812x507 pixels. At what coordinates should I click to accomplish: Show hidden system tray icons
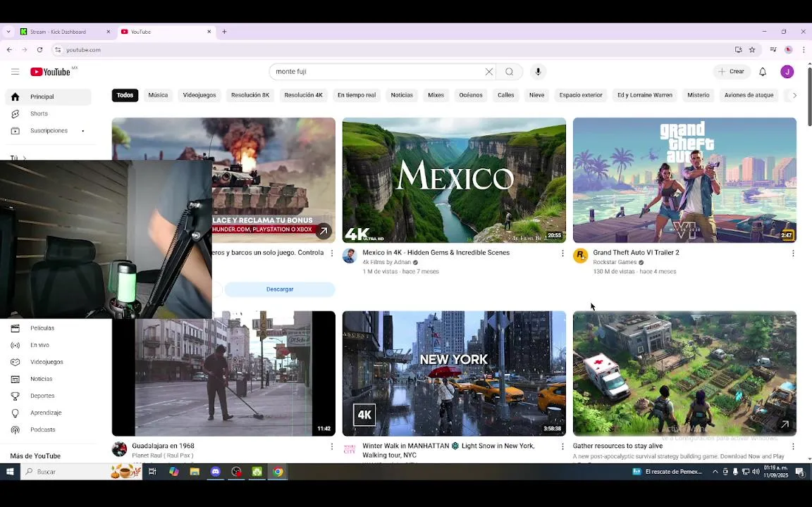(x=715, y=471)
